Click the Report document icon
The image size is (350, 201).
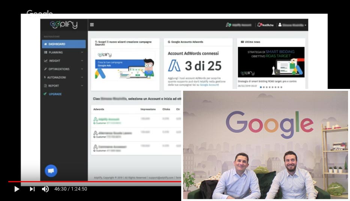click(45, 85)
